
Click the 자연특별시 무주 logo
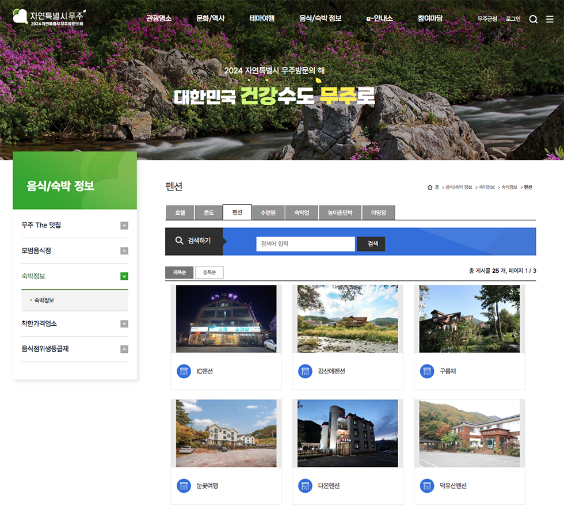(x=49, y=17)
